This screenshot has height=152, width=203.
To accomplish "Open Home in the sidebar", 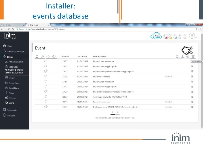I will click(8, 46).
